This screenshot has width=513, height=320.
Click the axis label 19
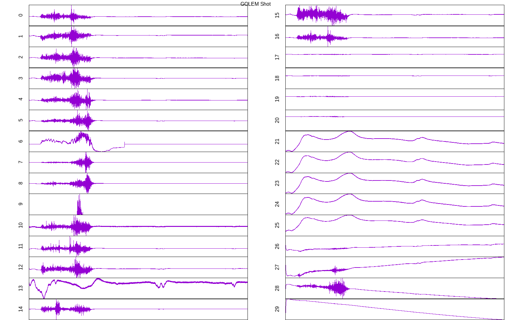[x=277, y=99]
